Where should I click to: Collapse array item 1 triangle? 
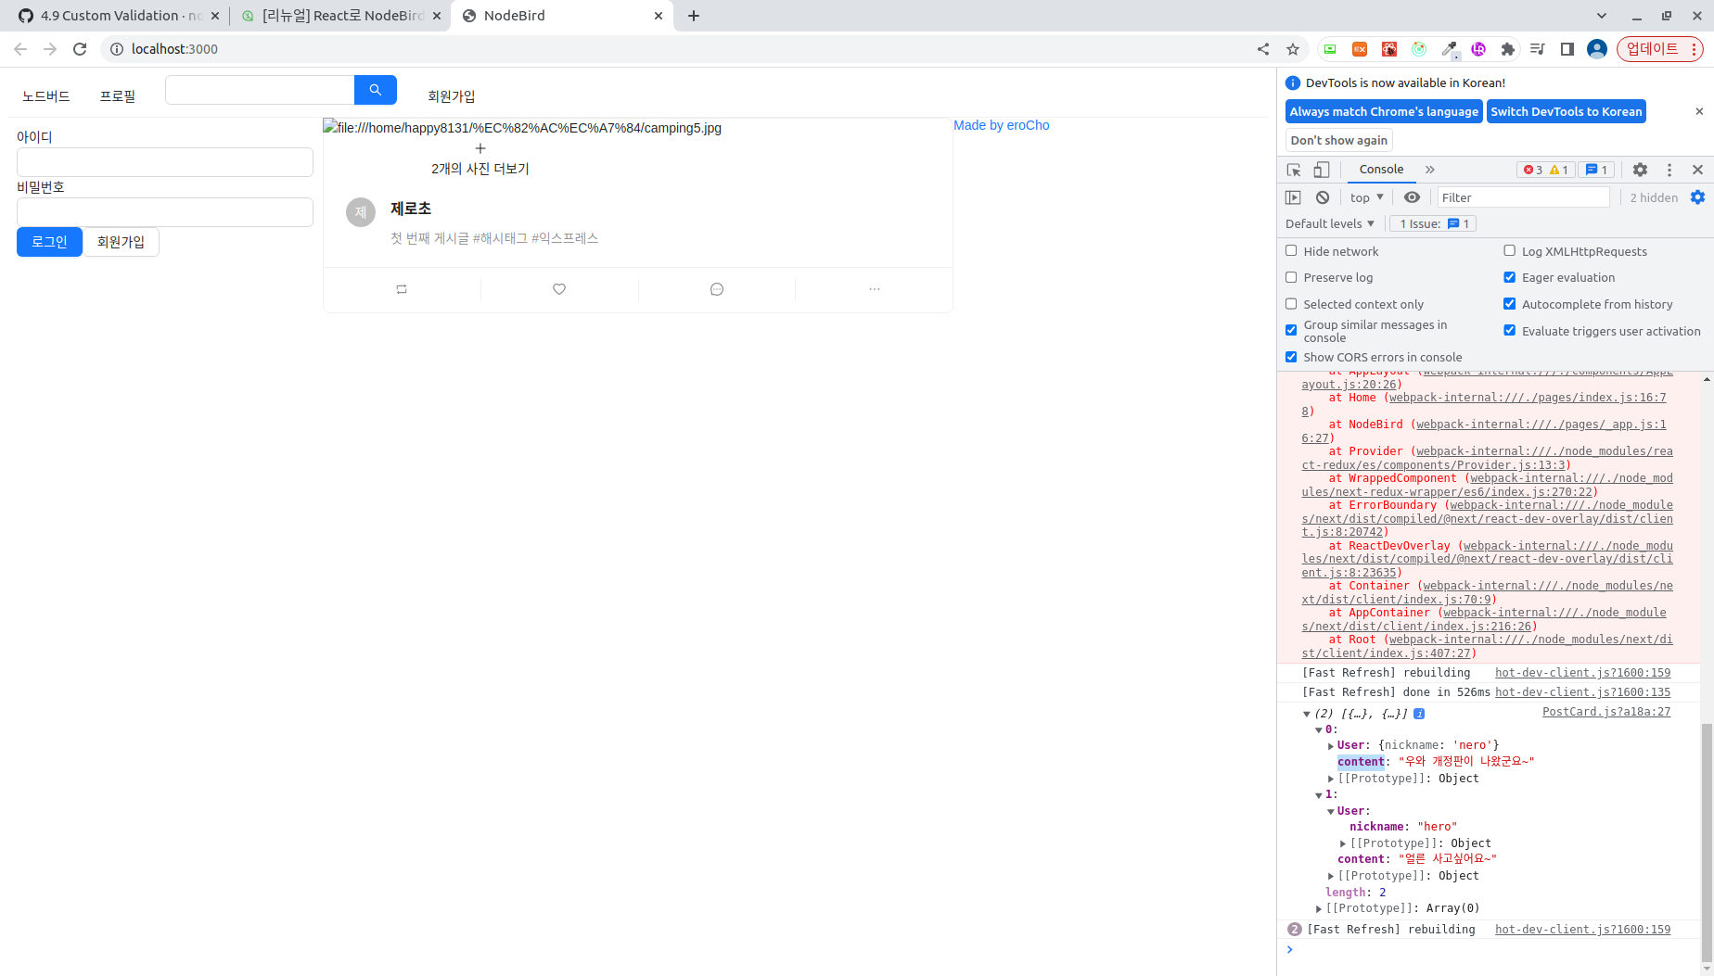pyautogui.click(x=1319, y=795)
